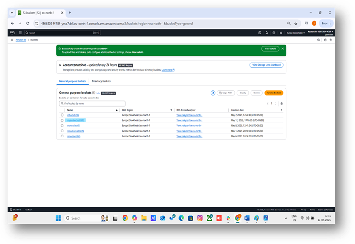Select radio button for snowpipe.celest22

pyautogui.click(x=62, y=131)
